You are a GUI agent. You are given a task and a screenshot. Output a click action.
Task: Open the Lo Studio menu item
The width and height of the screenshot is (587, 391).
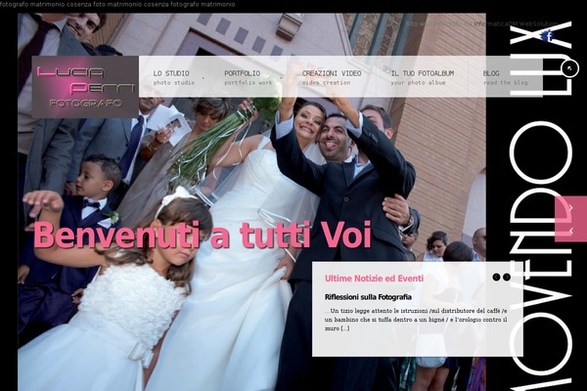[174, 77]
